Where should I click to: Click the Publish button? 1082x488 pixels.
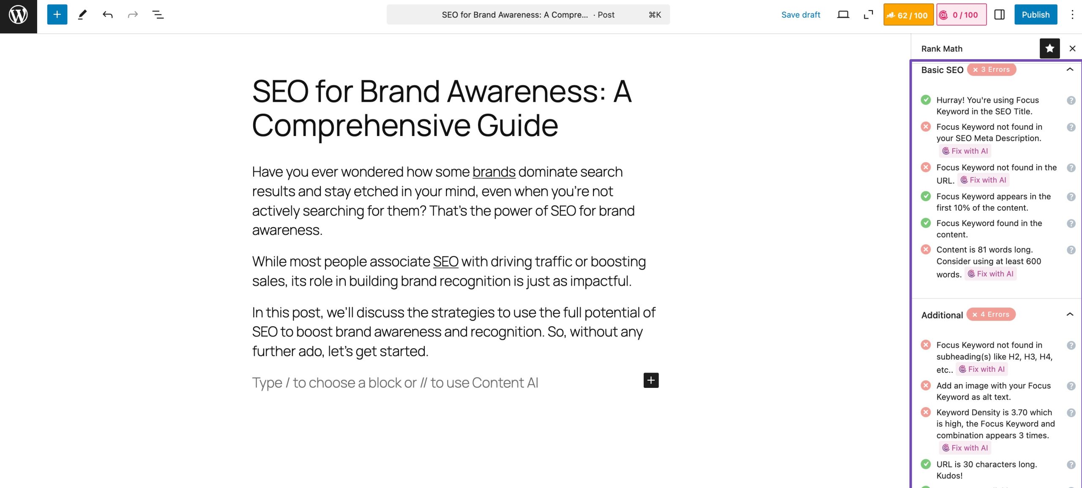click(1034, 14)
